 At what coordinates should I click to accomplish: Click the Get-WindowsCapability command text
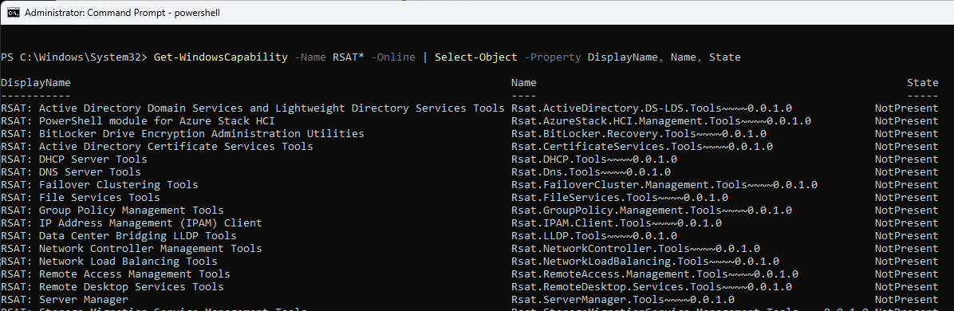tap(220, 57)
